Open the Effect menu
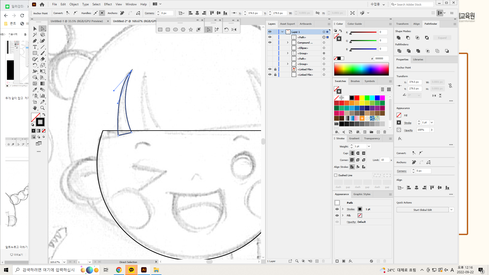 pyautogui.click(x=108, y=4)
